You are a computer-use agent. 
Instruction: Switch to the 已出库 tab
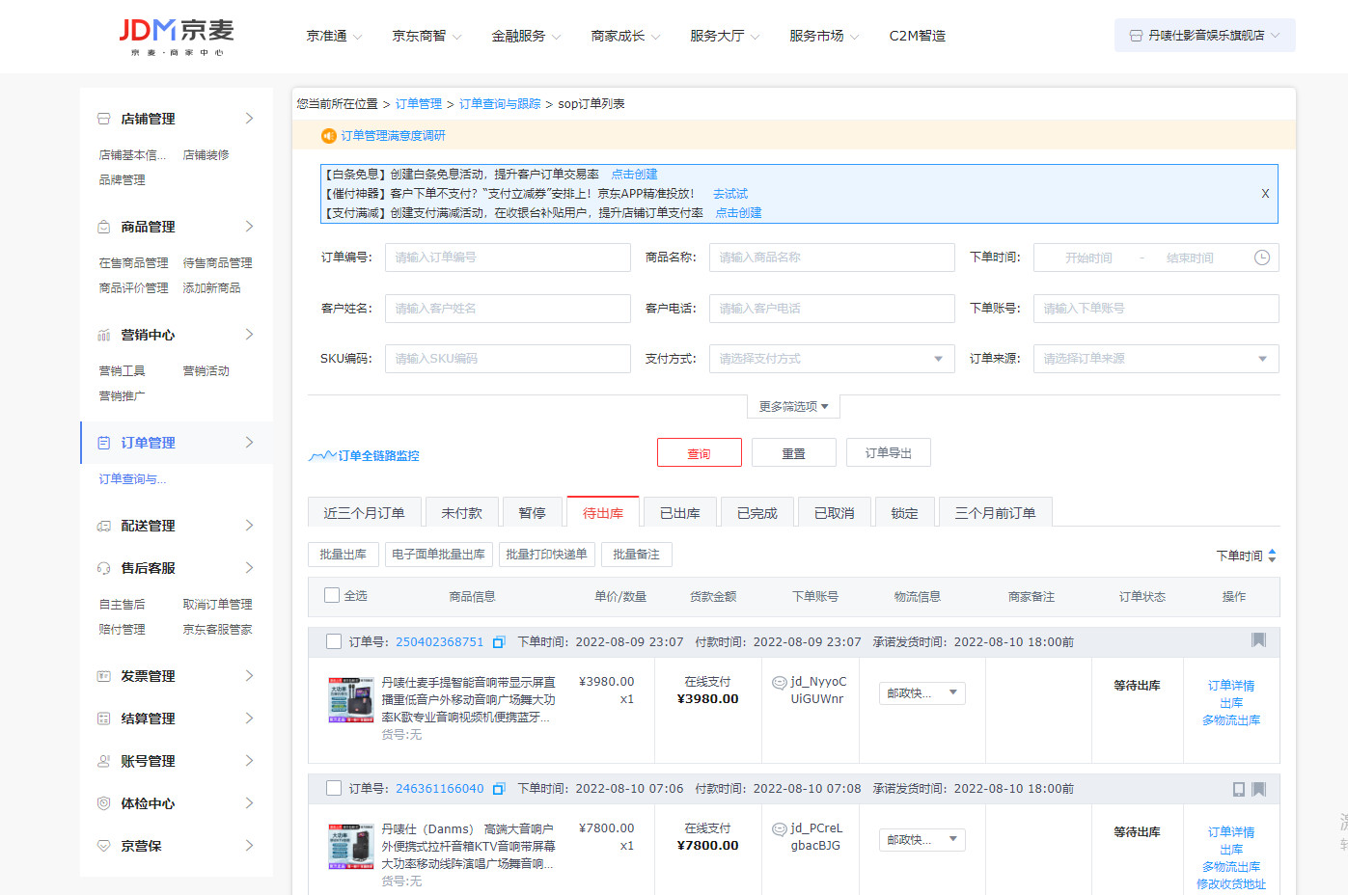(679, 512)
